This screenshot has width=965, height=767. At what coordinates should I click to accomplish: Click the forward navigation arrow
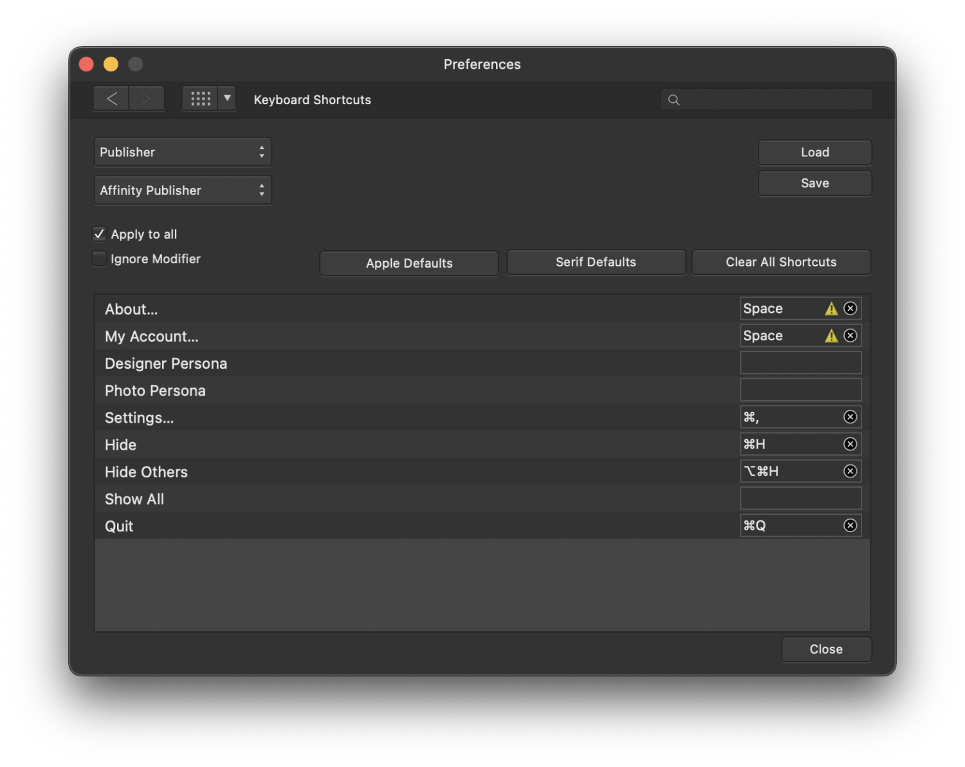point(146,98)
